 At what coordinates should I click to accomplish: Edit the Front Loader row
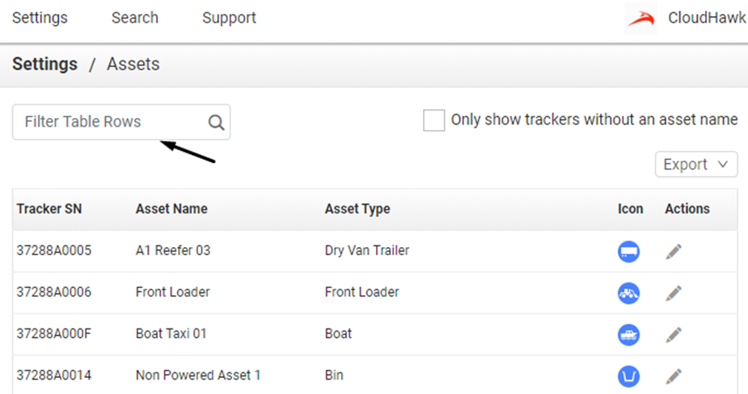tap(674, 293)
